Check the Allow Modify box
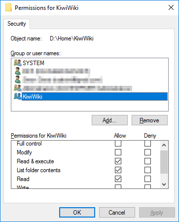The image size is (179, 222). 118,152
